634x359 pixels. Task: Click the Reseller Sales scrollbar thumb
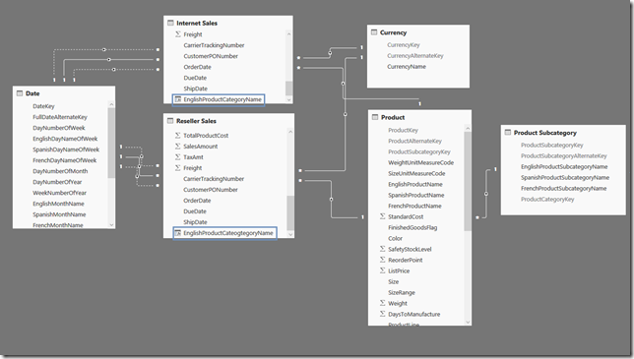tap(290, 213)
